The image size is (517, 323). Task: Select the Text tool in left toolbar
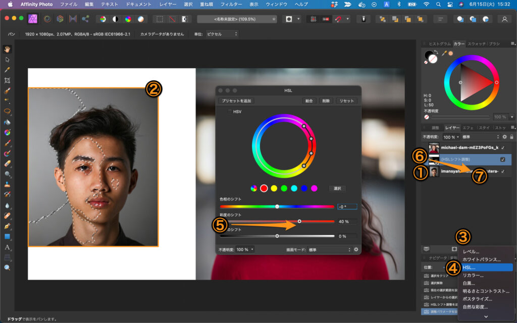click(8, 247)
